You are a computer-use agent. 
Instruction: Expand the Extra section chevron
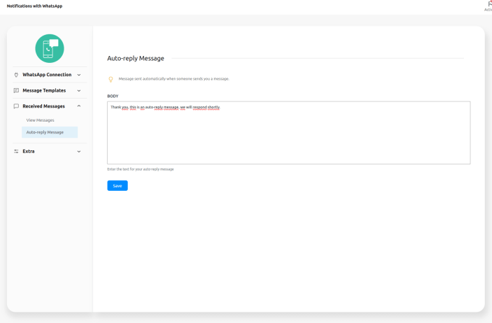(x=79, y=151)
